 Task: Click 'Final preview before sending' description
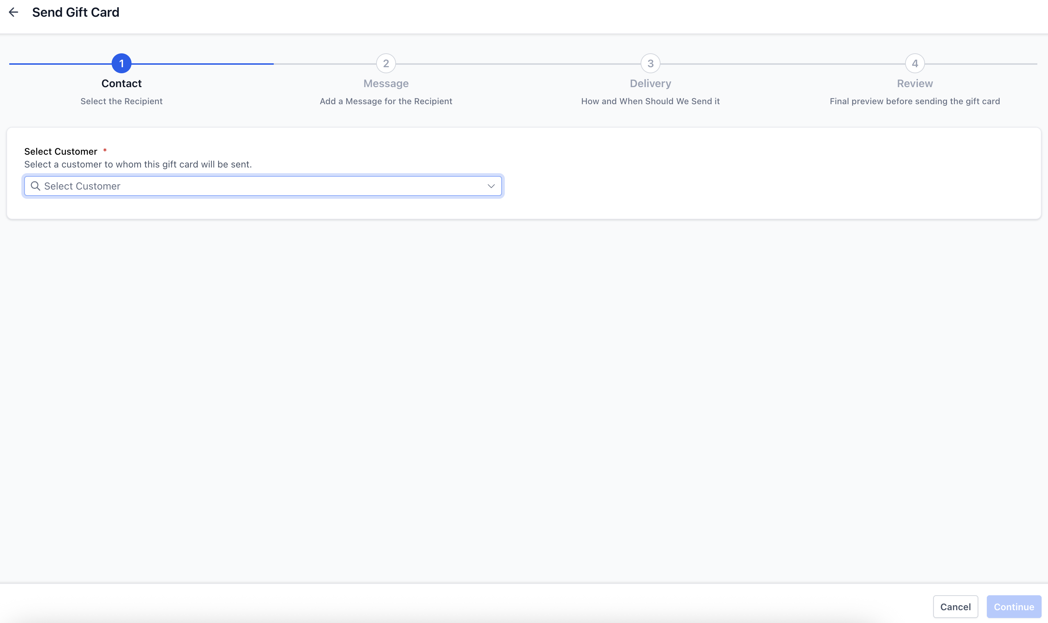click(915, 101)
